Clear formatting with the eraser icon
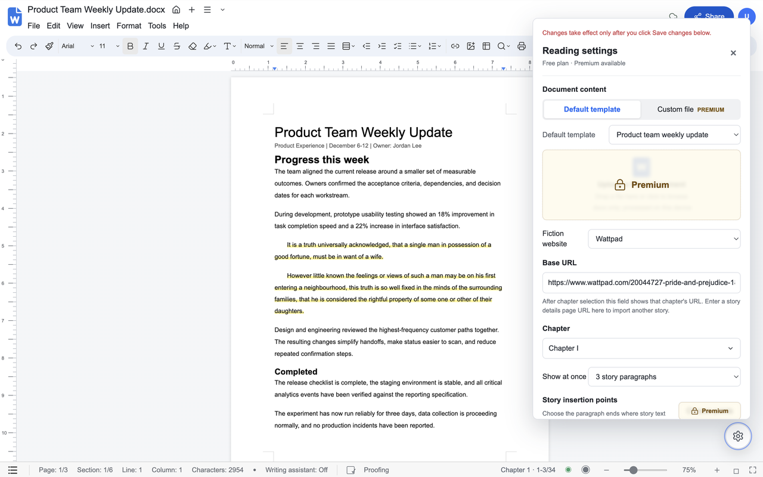 click(x=192, y=46)
